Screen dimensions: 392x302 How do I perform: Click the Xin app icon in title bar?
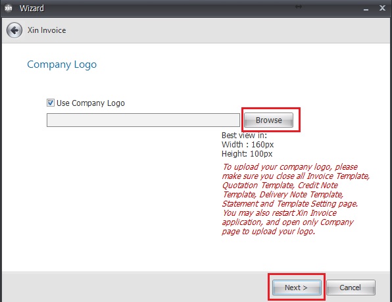click(x=9, y=8)
